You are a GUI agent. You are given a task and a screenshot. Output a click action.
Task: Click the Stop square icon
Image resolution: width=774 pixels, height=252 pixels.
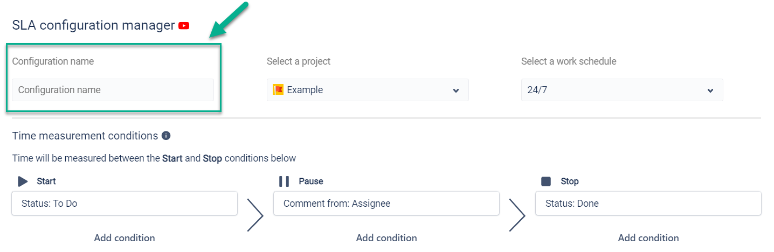point(546,181)
